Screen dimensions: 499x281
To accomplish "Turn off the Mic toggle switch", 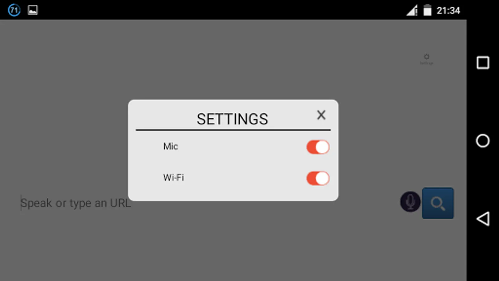I will [318, 147].
